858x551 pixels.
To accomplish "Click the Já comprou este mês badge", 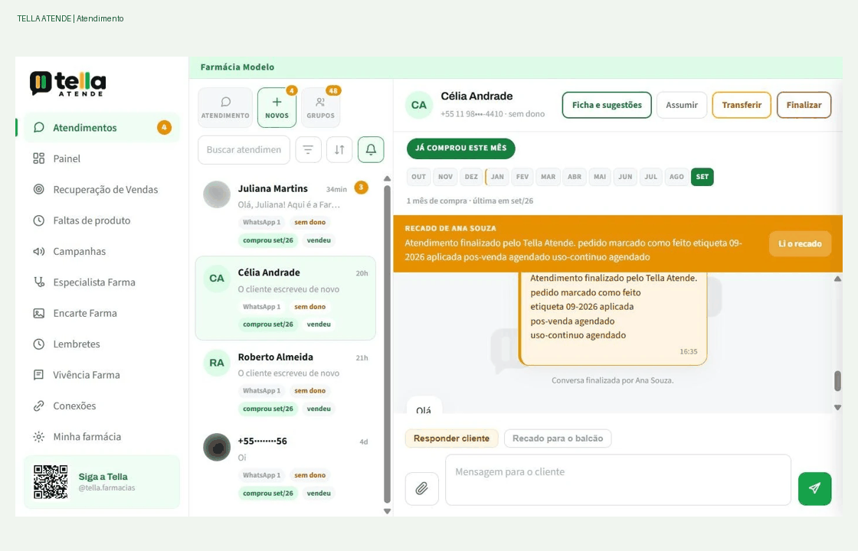I will coord(460,148).
